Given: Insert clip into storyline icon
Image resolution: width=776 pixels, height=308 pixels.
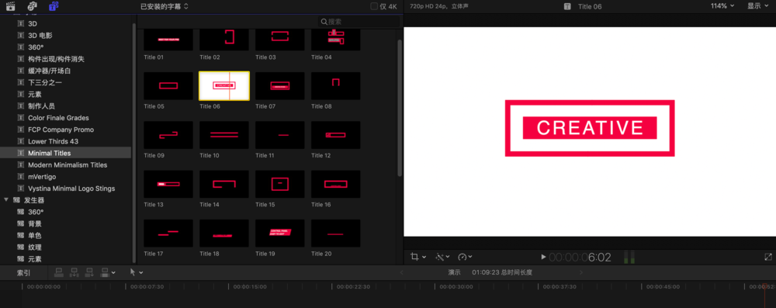Looking at the screenshot, I should (74, 272).
